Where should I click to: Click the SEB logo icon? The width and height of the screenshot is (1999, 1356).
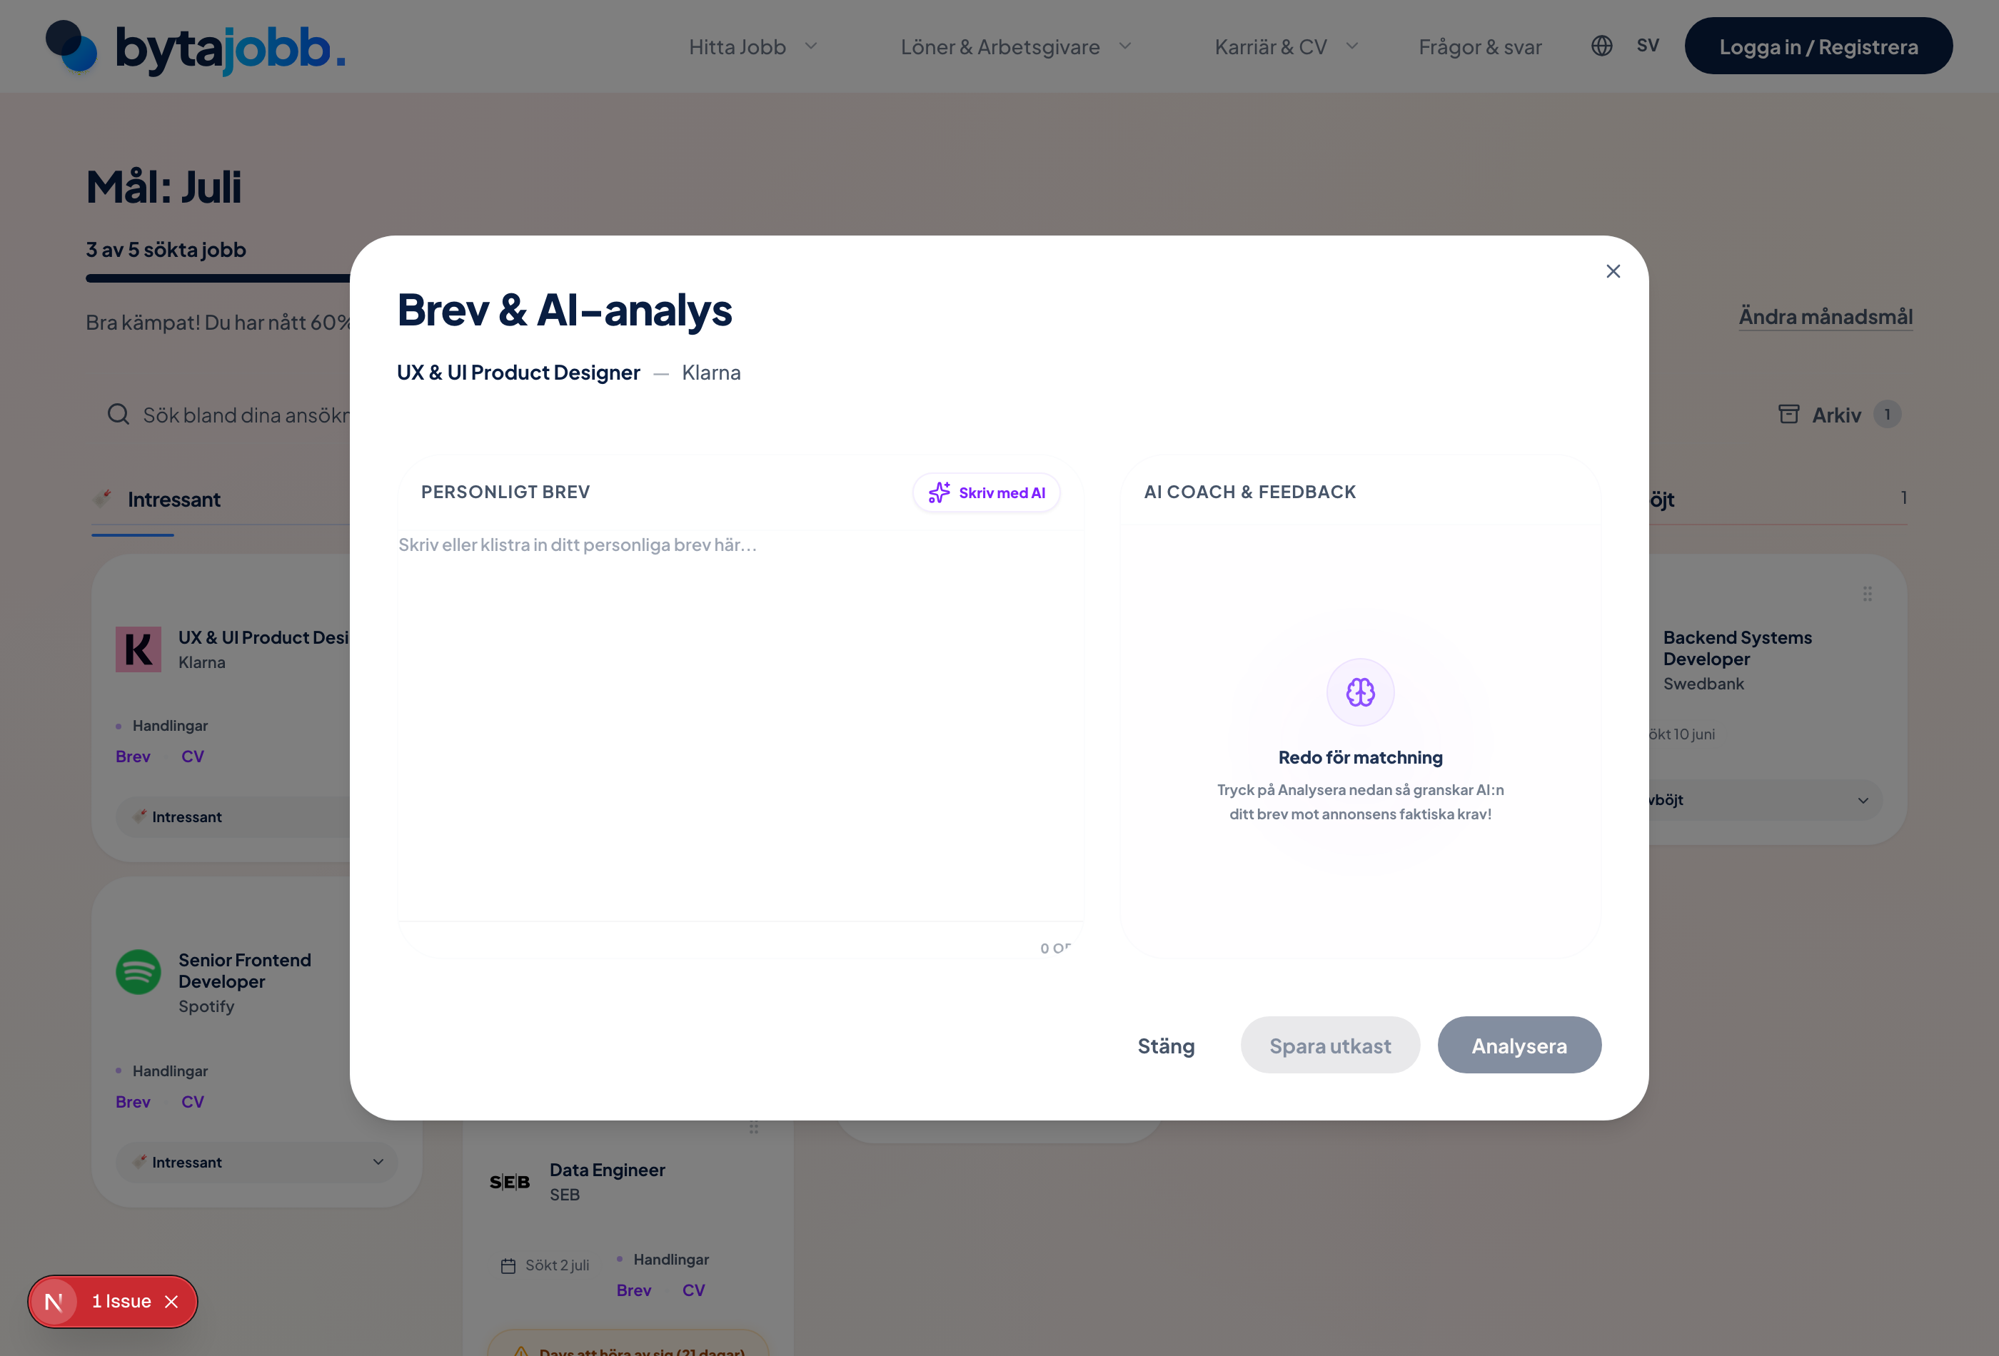click(510, 1183)
